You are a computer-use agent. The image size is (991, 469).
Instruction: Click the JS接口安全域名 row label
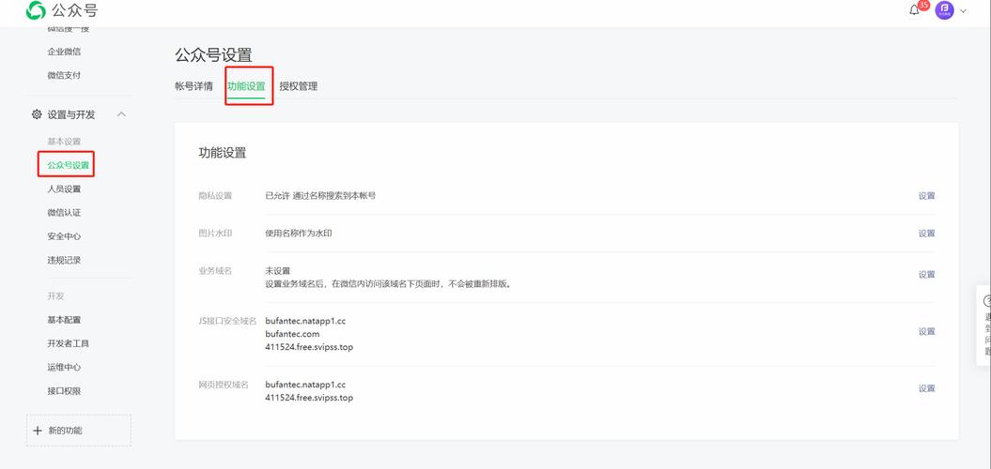click(x=227, y=321)
